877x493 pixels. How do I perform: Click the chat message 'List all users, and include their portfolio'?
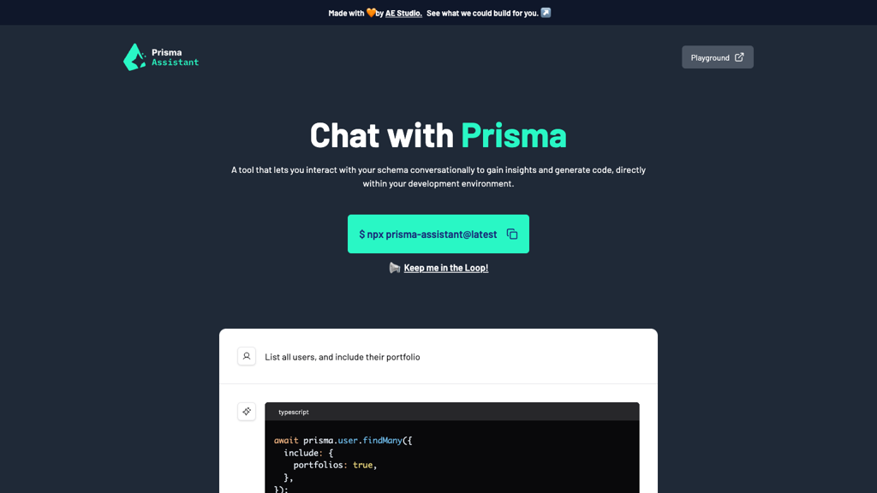click(x=343, y=356)
